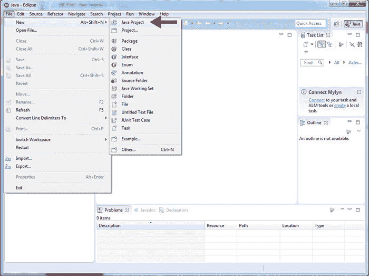Toggle Hide Completed Tasks in Task List

point(352,44)
